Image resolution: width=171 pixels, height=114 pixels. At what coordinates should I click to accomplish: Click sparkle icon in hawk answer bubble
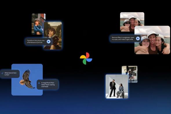click(x=39, y=83)
